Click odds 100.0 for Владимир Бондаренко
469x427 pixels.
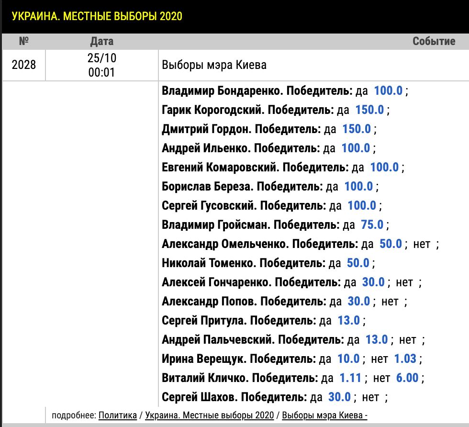pos(388,90)
